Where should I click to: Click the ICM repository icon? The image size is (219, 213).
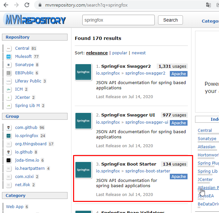click(9, 89)
